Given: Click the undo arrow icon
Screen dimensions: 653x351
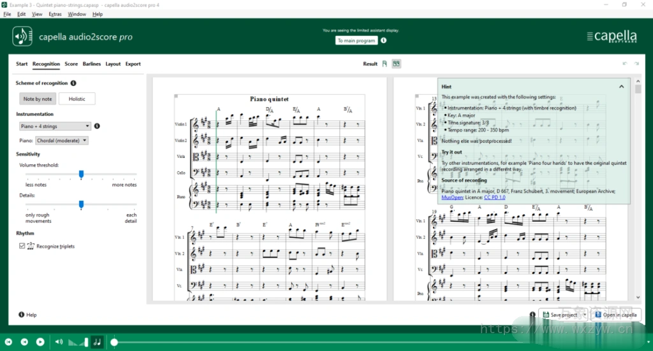Looking at the screenshot, I should pyautogui.click(x=624, y=64).
